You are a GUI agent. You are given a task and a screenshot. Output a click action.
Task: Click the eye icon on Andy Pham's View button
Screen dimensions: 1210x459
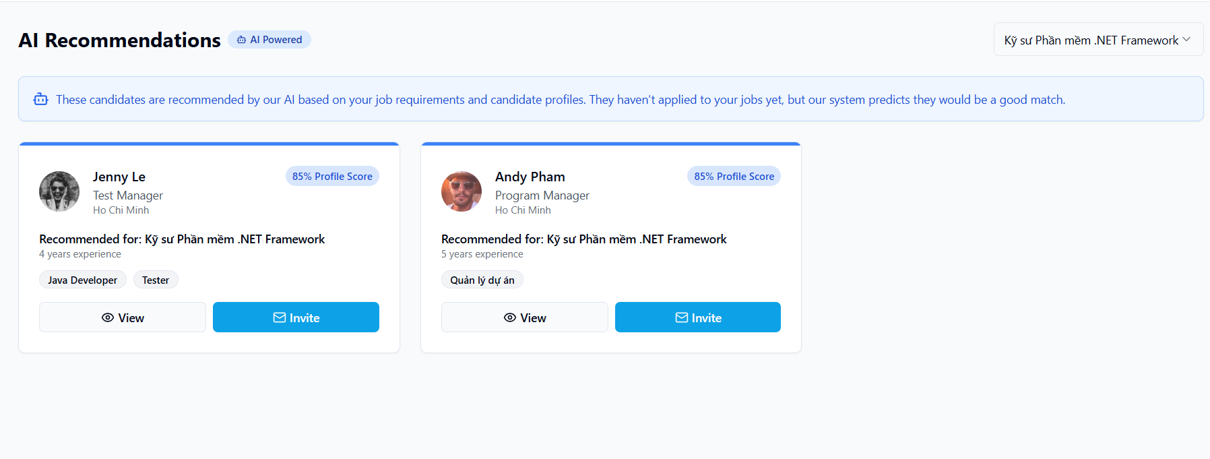coord(510,317)
